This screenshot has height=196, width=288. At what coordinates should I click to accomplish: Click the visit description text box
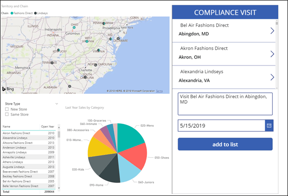click(225, 104)
